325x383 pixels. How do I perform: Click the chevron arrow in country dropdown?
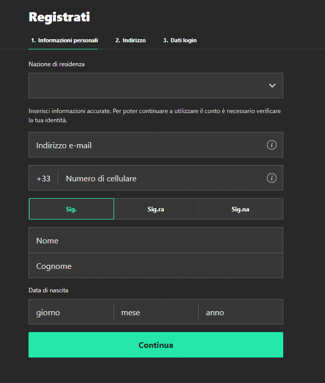coord(272,86)
